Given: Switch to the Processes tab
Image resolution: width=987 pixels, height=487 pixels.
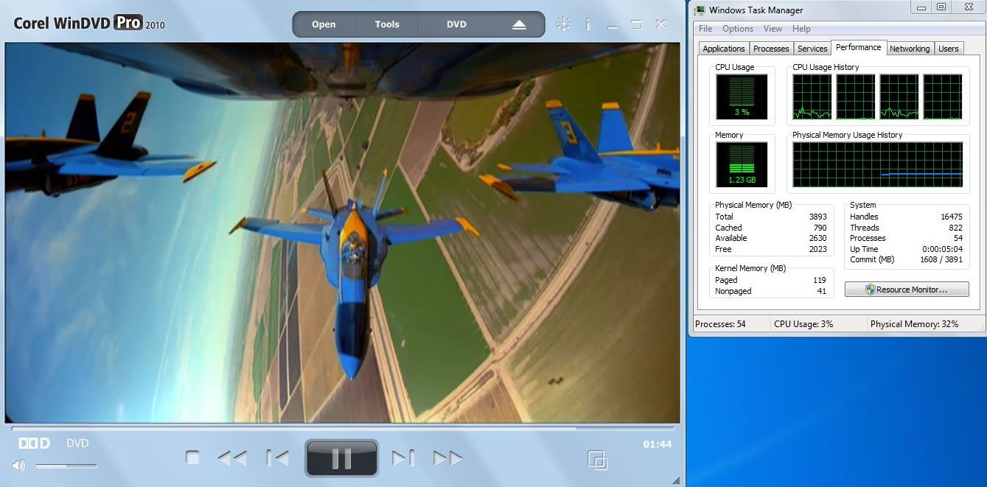Looking at the screenshot, I should tap(771, 49).
